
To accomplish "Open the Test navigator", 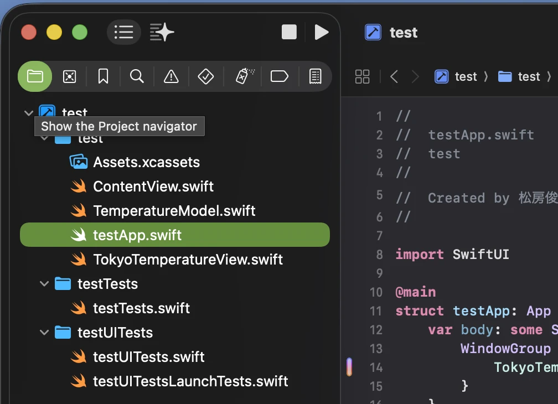I will 205,76.
